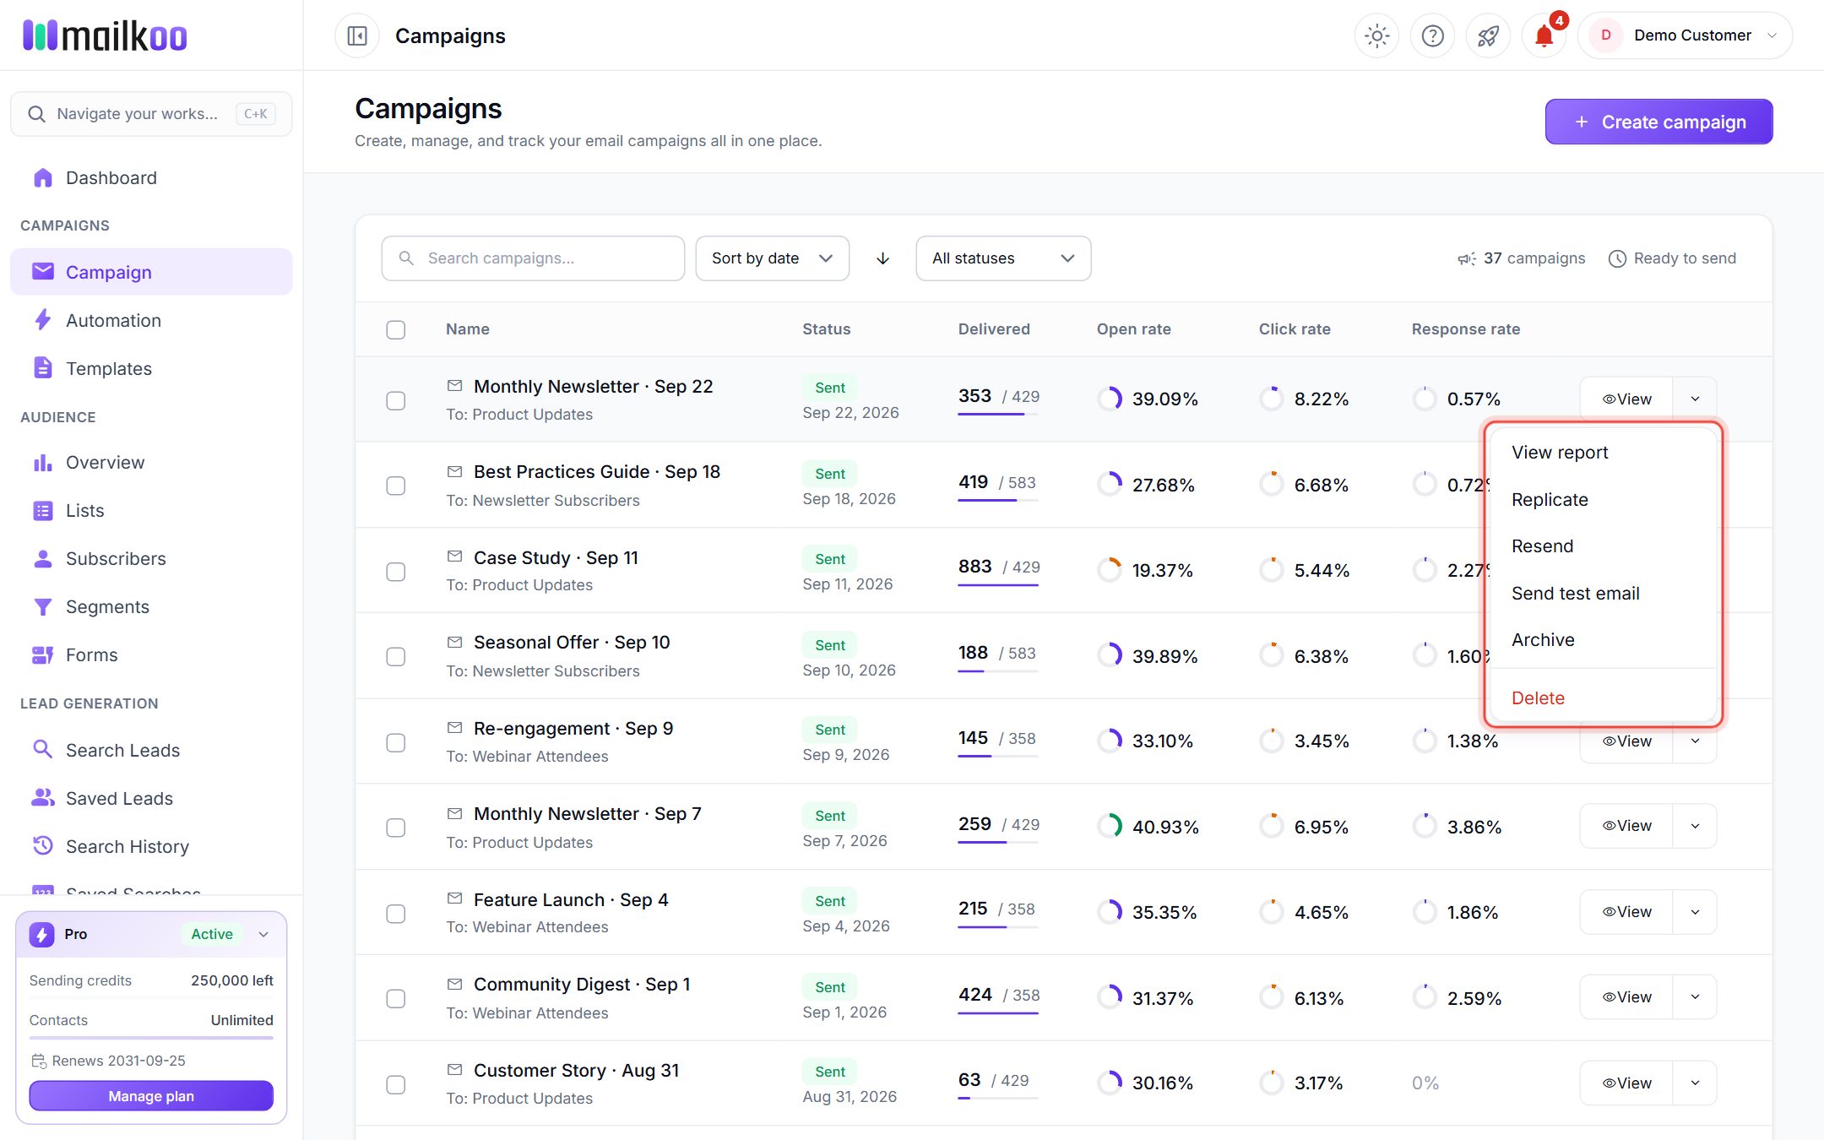1824x1140 pixels.
Task: Open Search Leads in sidebar
Action: click(151, 750)
